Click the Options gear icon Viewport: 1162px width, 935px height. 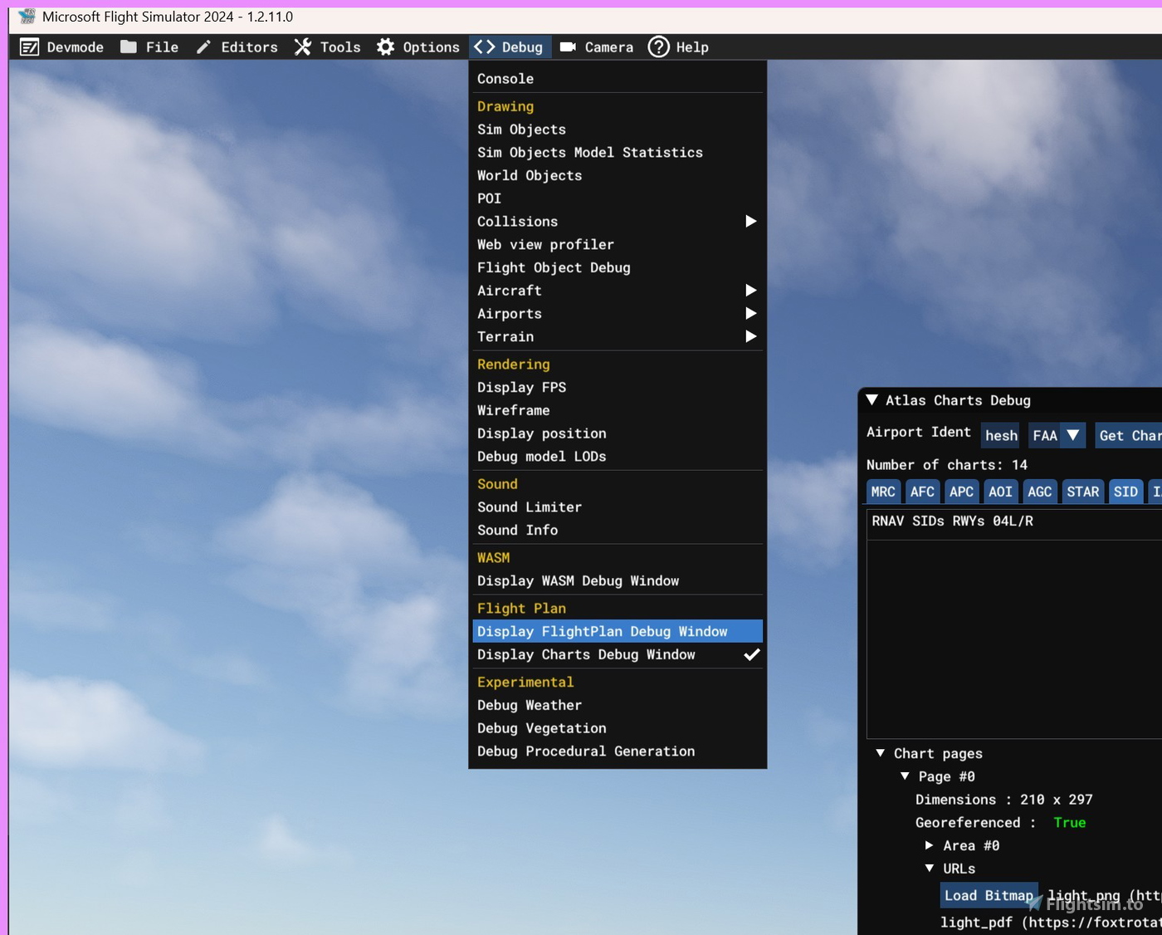pos(385,47)
